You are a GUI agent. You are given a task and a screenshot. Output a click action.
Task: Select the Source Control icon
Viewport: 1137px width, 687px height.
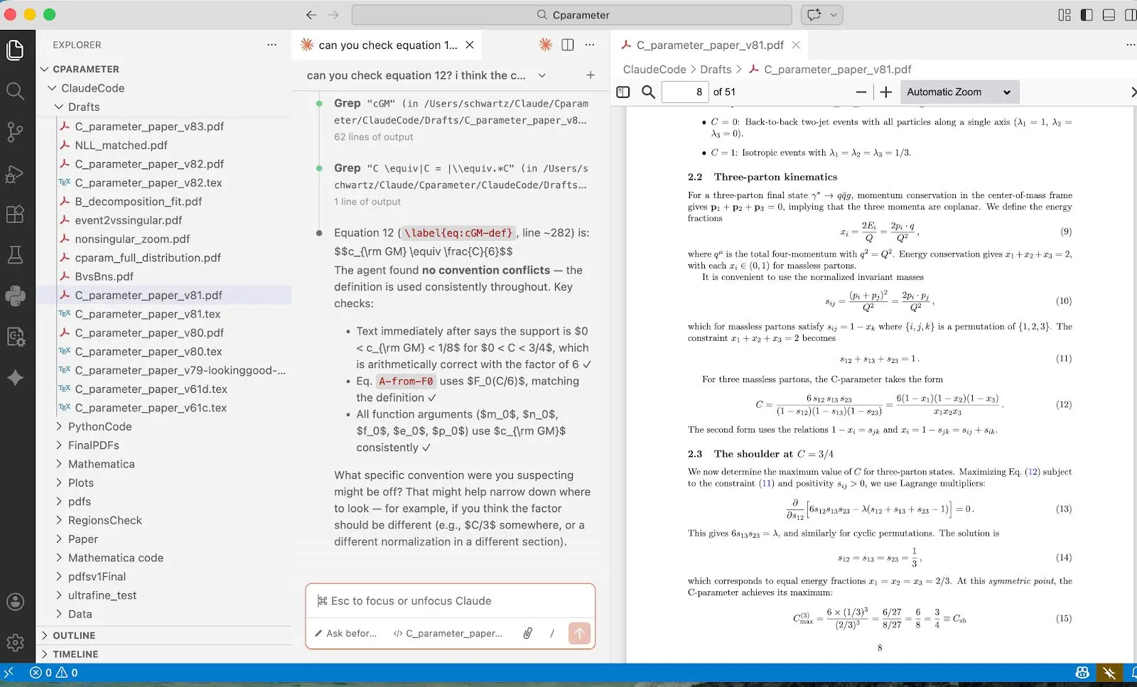[16, 132]
